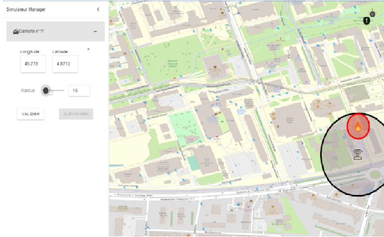Click the Radius value input box
Viewport: 384px width, 237px height.
79,90
